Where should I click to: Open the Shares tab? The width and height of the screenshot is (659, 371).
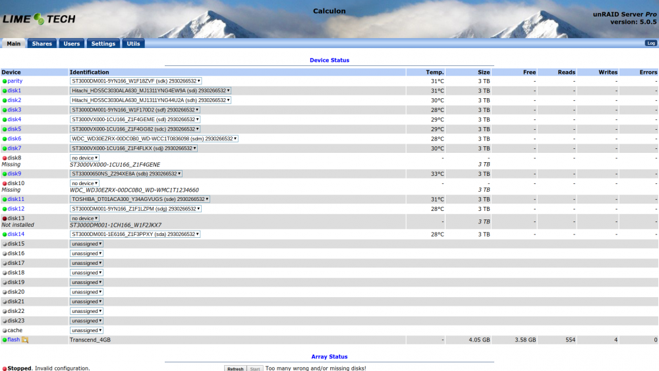coord(42,43)
